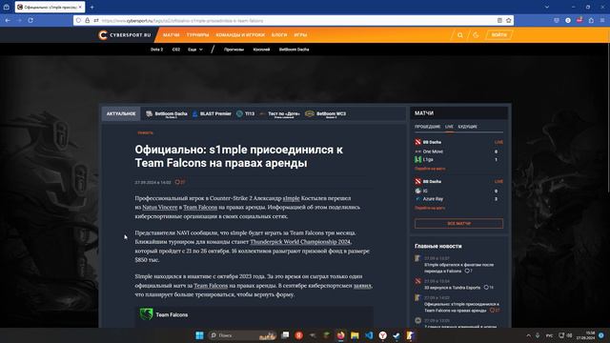
Task: Toggle the dark theme moon icon
Action: [x=476, y=35]
